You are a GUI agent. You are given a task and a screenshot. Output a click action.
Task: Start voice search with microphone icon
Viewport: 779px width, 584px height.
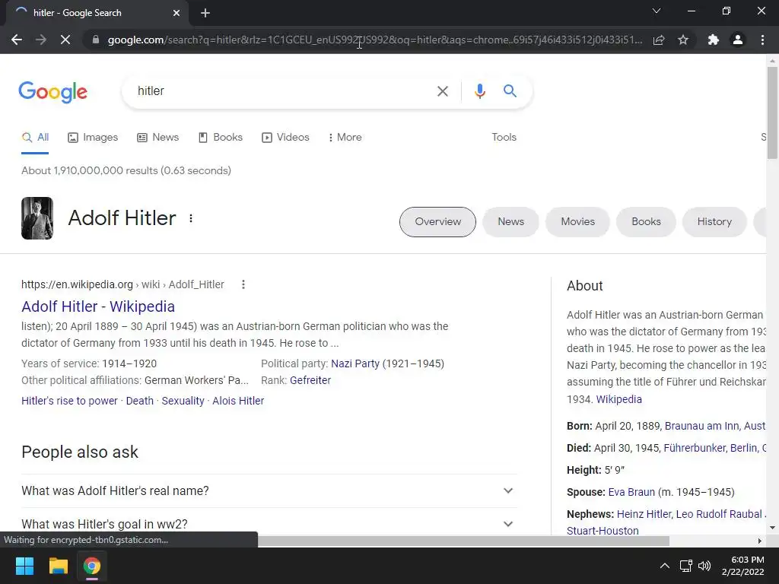tap(479, 91)
